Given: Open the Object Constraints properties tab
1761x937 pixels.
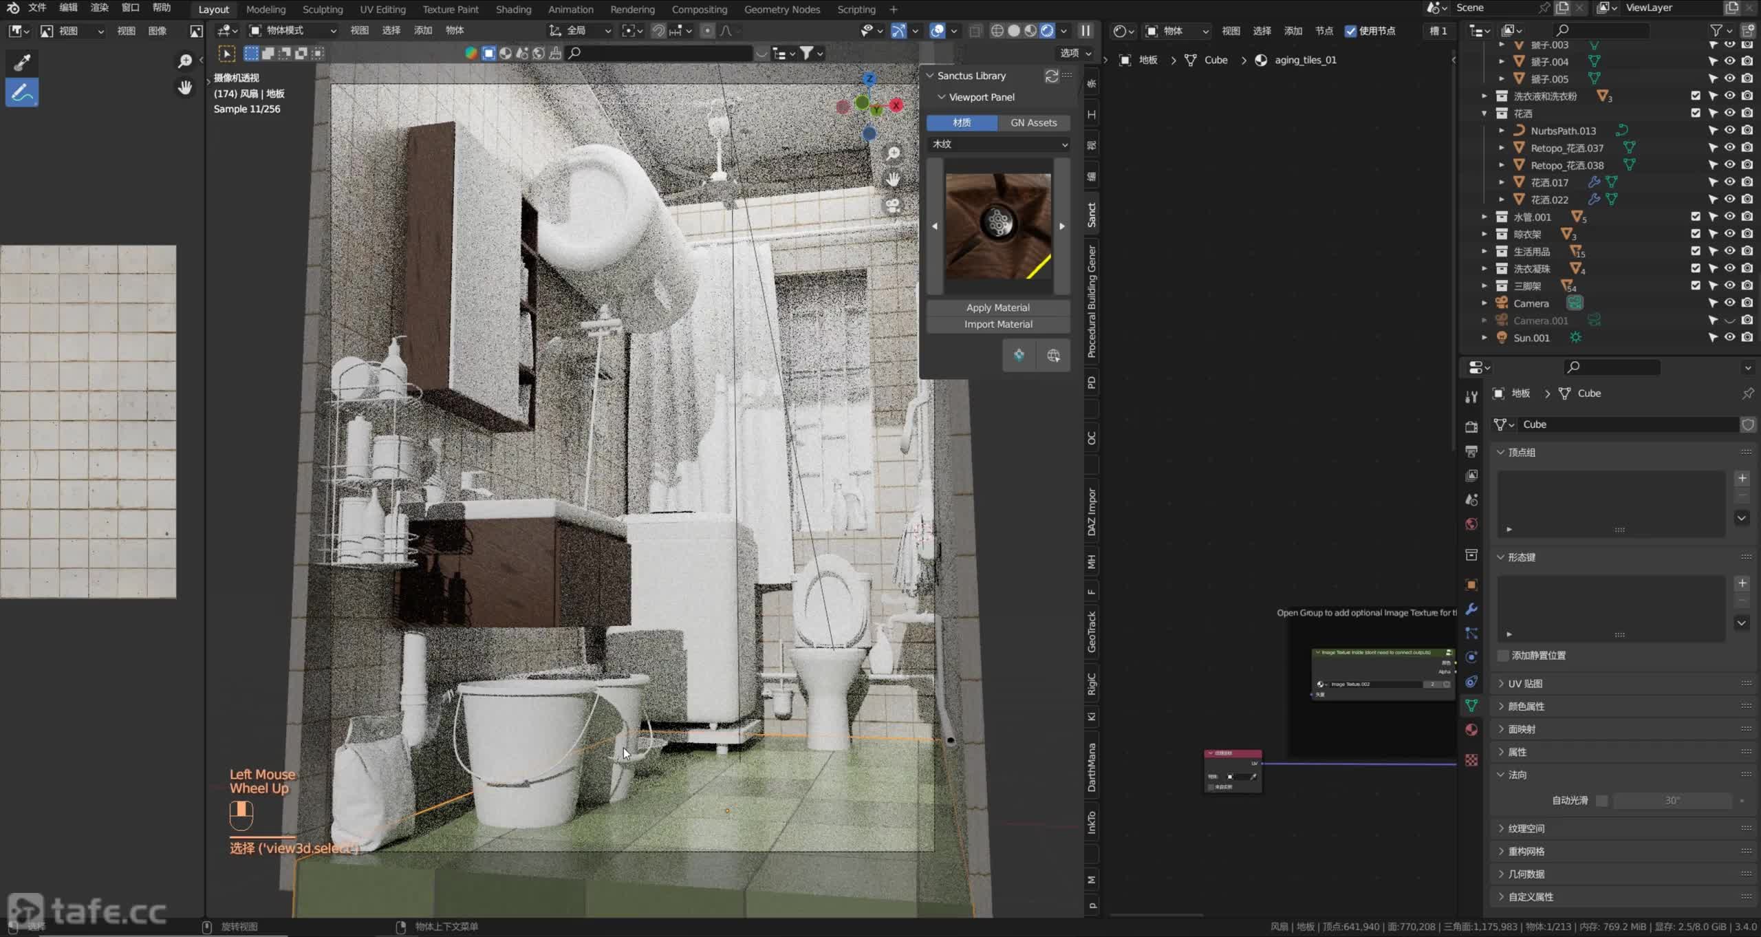Looking at the screenshot, I should [1471, 682].
